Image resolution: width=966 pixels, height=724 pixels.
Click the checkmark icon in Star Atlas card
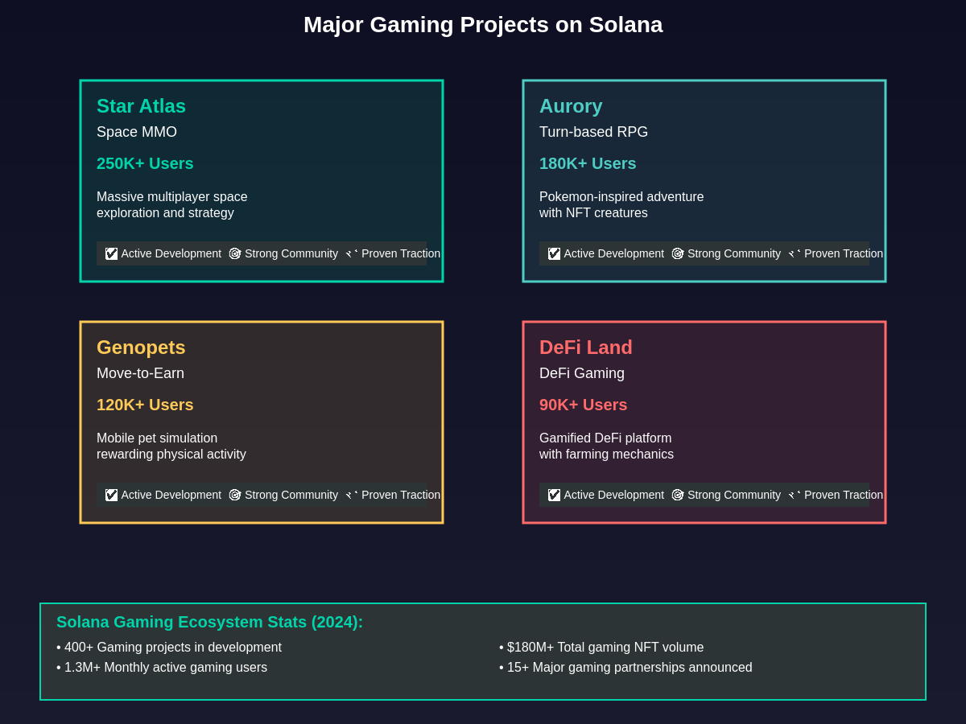(x=111, y=253)
